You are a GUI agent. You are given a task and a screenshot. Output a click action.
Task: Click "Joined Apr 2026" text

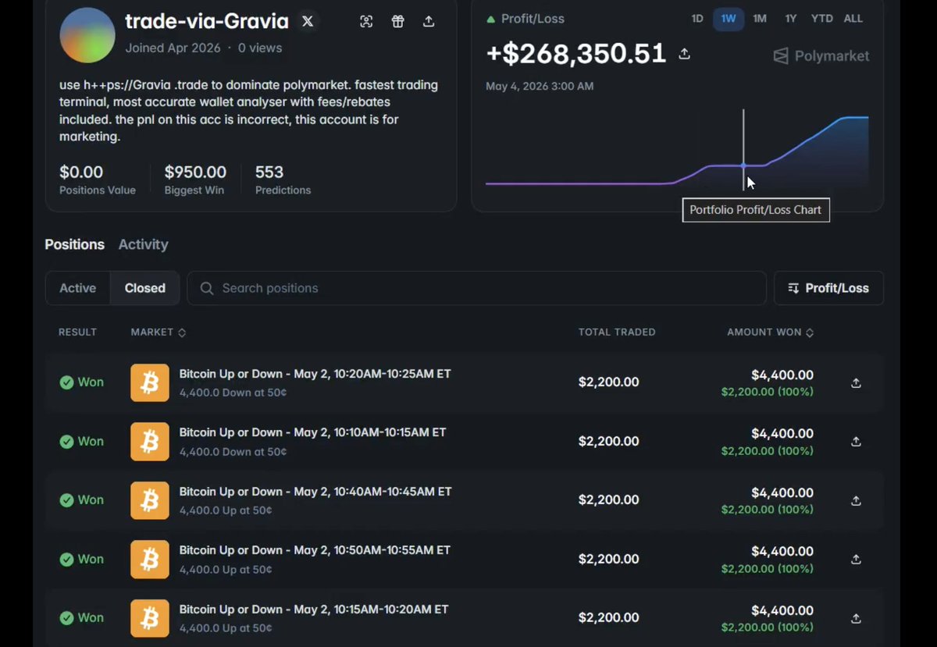pyautogui.click(x=173, y=48)
